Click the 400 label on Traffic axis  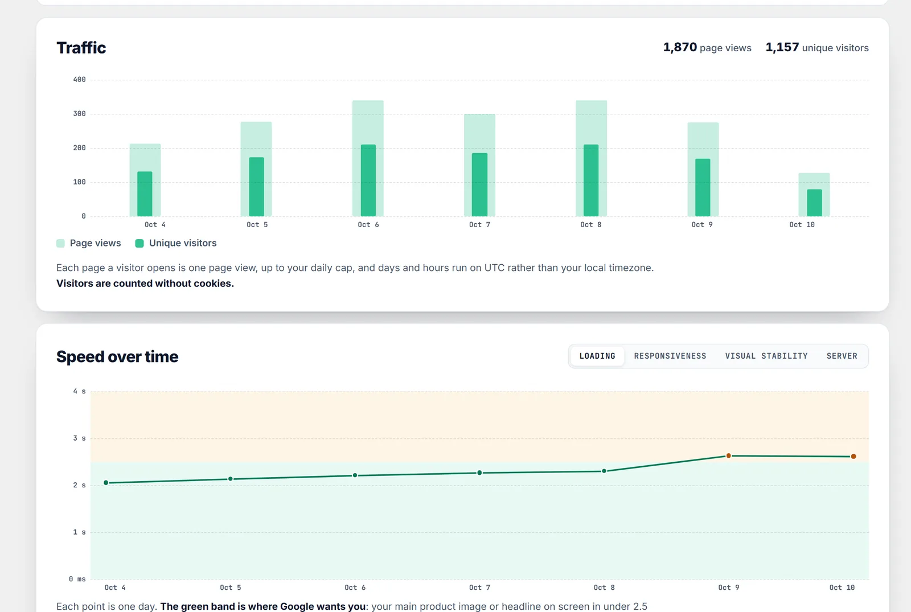pyautogui.click(x=79, y=80)
